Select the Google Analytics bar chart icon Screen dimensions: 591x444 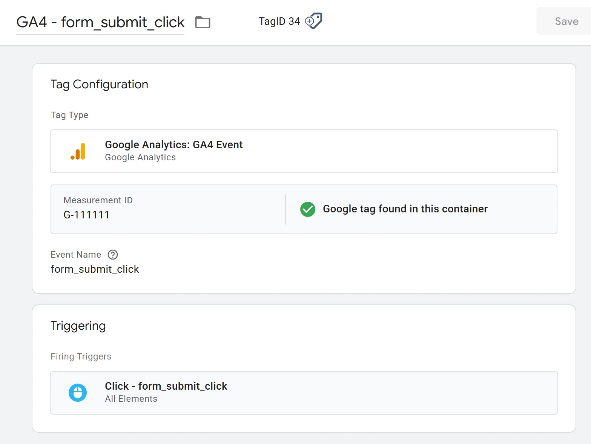point(78,151)
